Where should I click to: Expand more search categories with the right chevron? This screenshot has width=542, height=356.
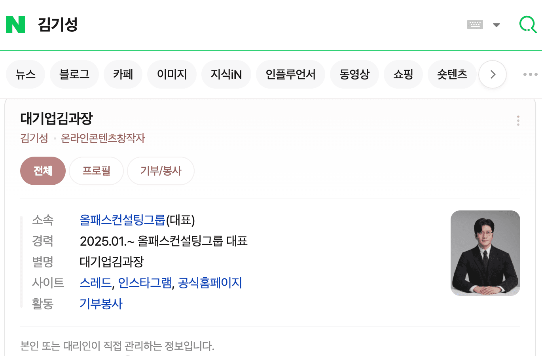[492, 74]
